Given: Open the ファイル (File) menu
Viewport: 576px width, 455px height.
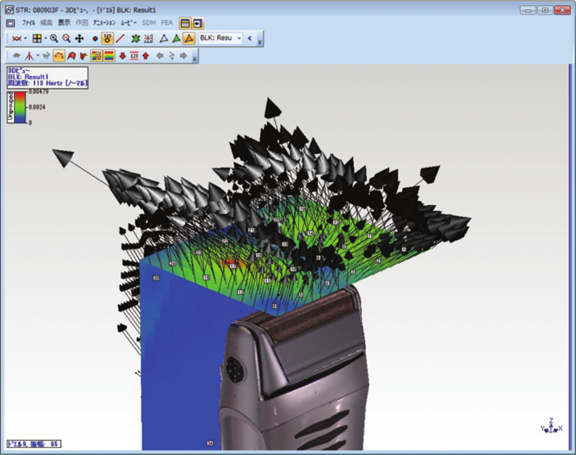Looking at the screenshot, I should point(29,22).
